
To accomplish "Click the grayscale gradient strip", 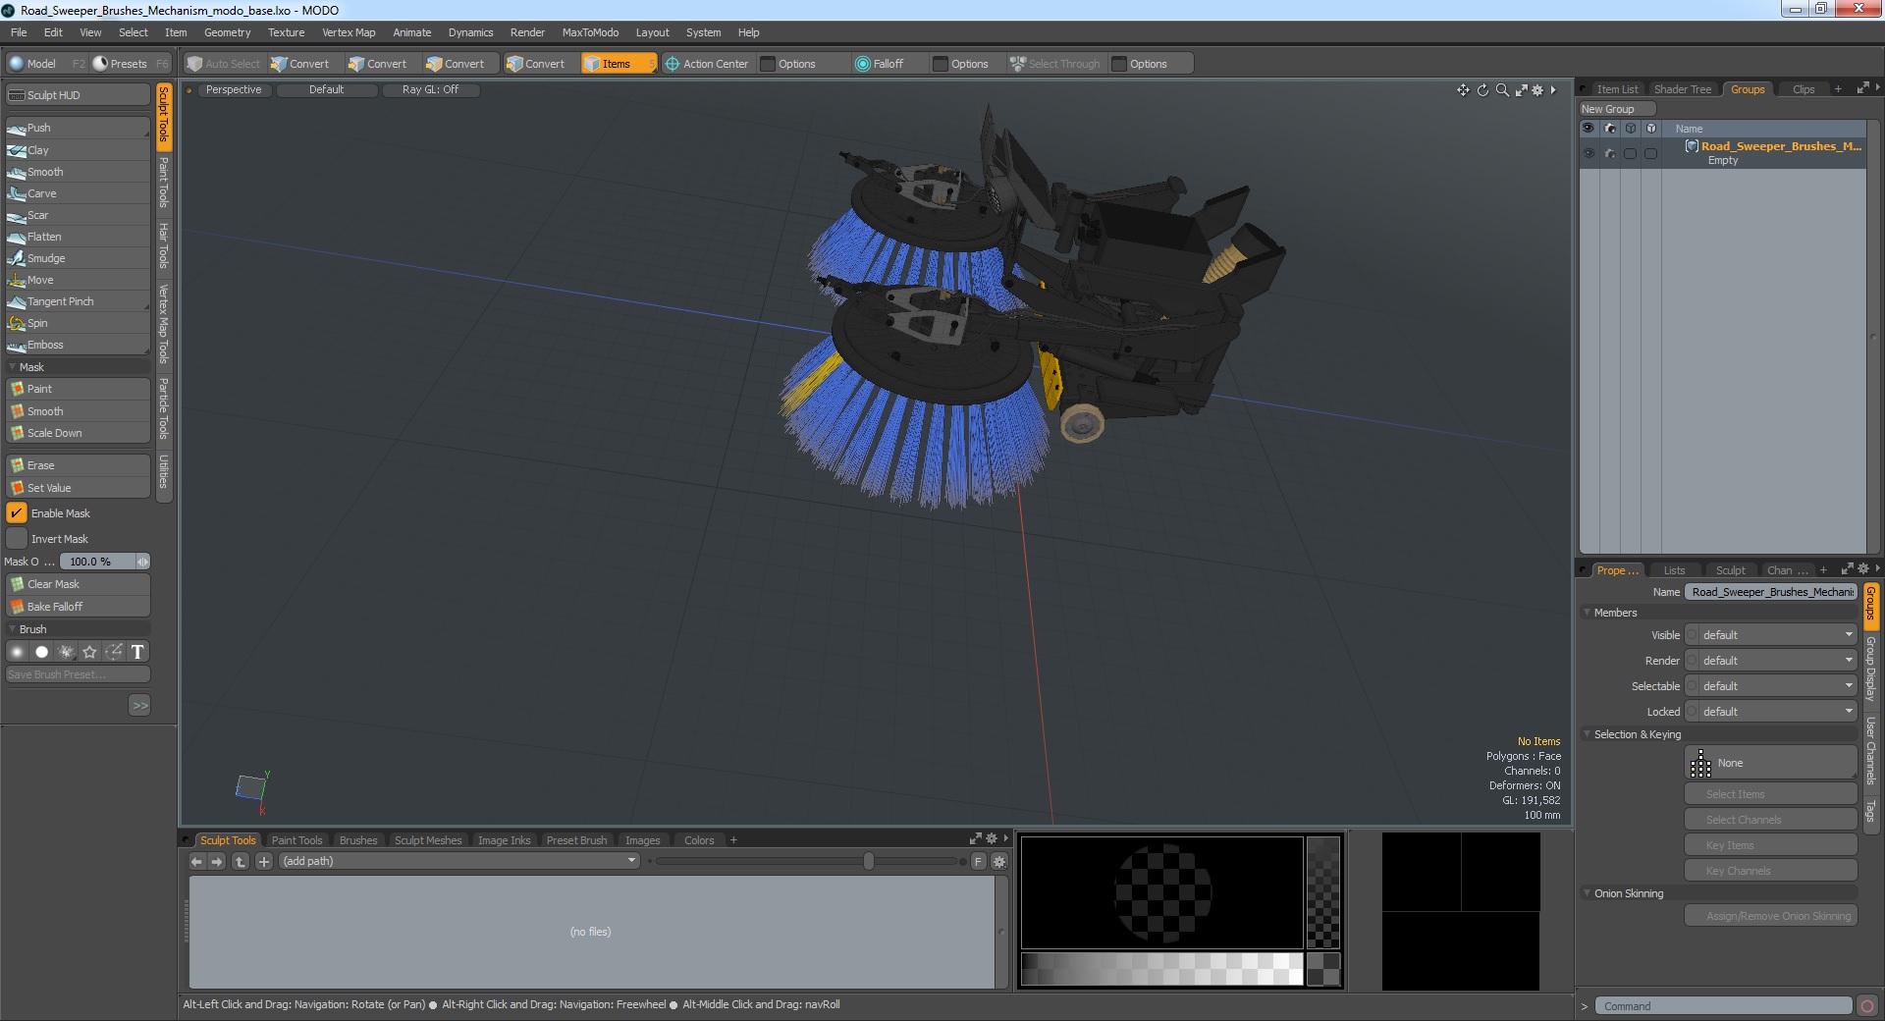I will pos(1161,969).
